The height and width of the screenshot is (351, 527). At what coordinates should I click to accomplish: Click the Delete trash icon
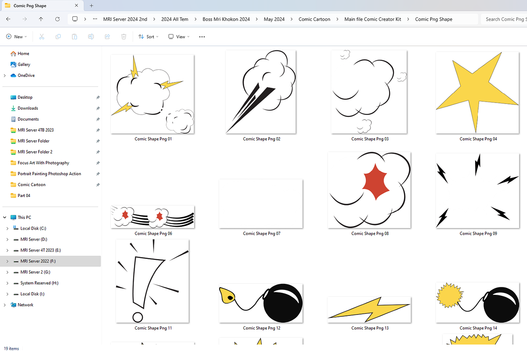124,37
